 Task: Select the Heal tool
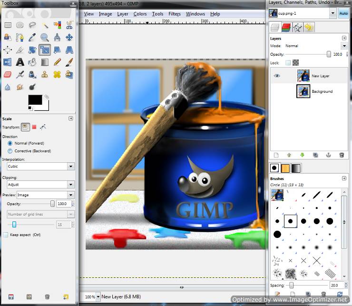[57, 74]
